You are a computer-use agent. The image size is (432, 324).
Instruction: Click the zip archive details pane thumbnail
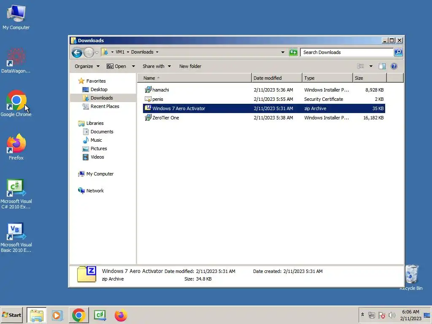click(86, 274)
